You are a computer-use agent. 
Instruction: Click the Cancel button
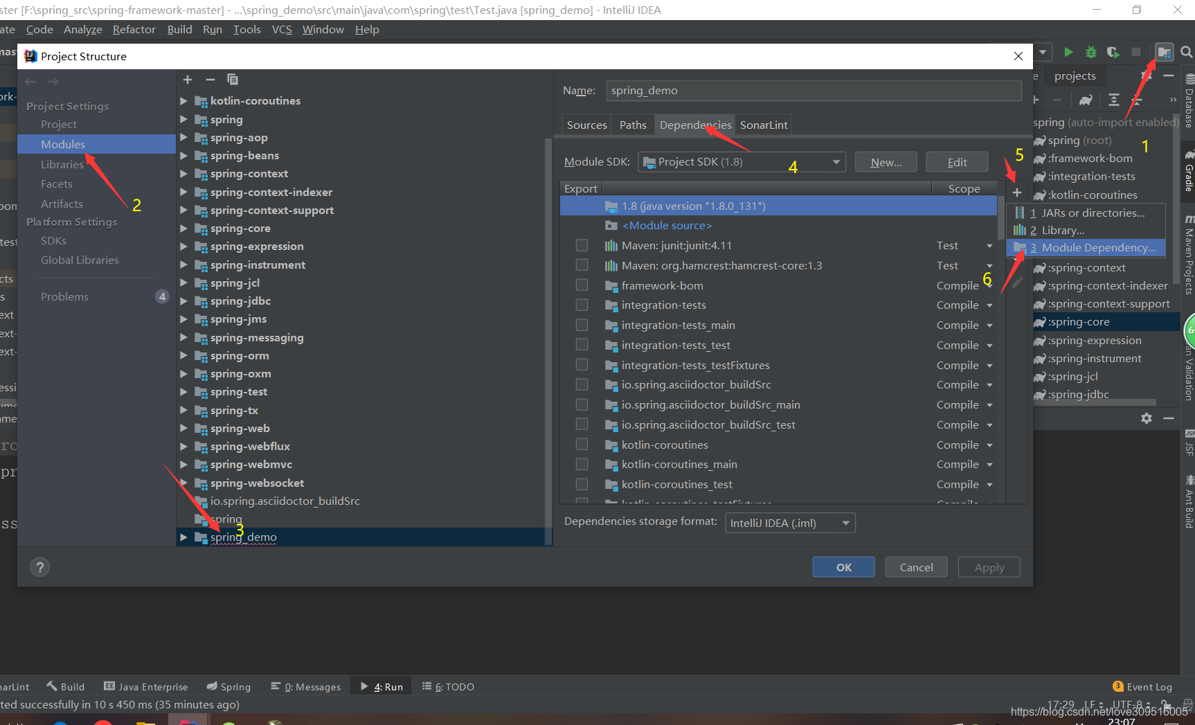[x=916, y=567]
